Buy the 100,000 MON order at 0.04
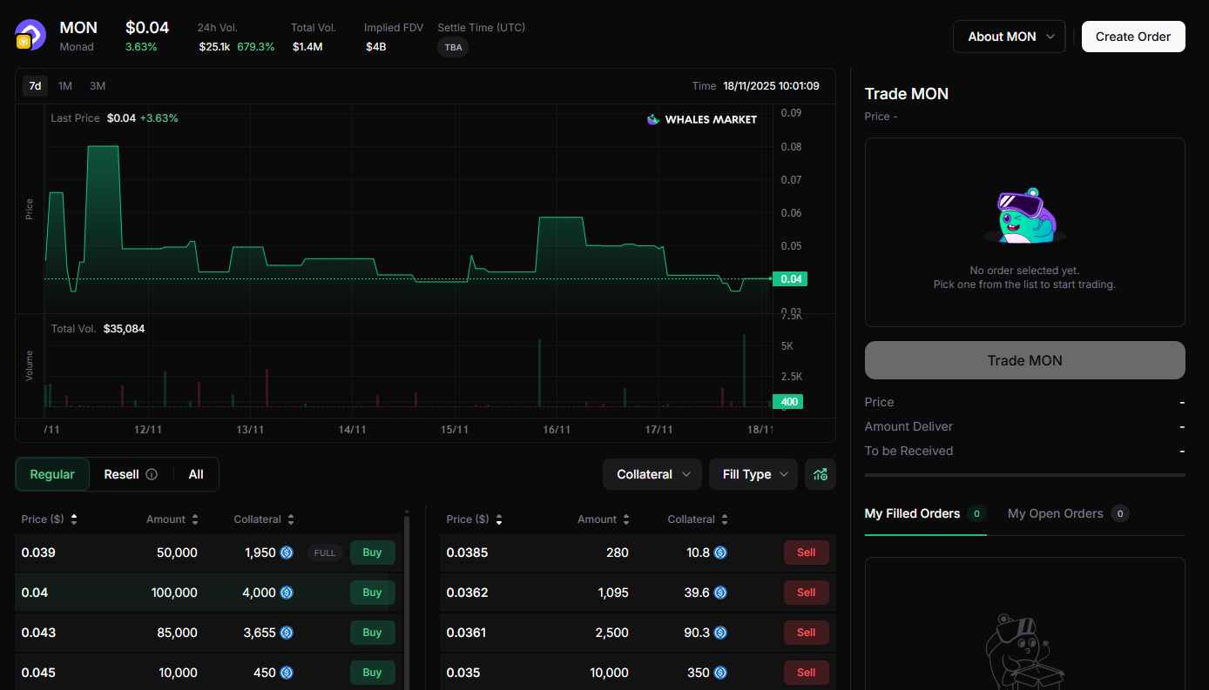1209x690 pixels. click(x=372, y=593)
